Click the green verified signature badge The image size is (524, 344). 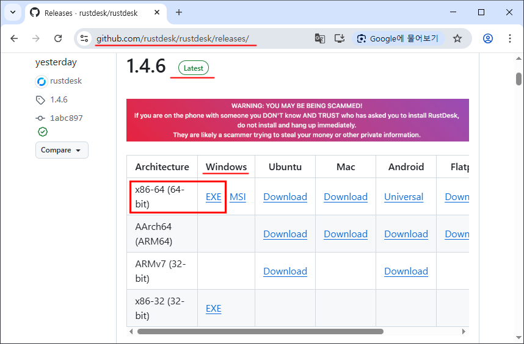tap(43, 132)
